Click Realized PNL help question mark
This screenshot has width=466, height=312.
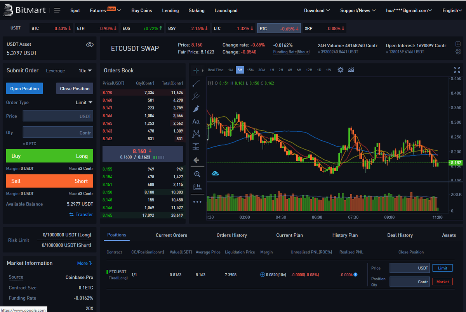pyautogui.click(x=355, y=275)
